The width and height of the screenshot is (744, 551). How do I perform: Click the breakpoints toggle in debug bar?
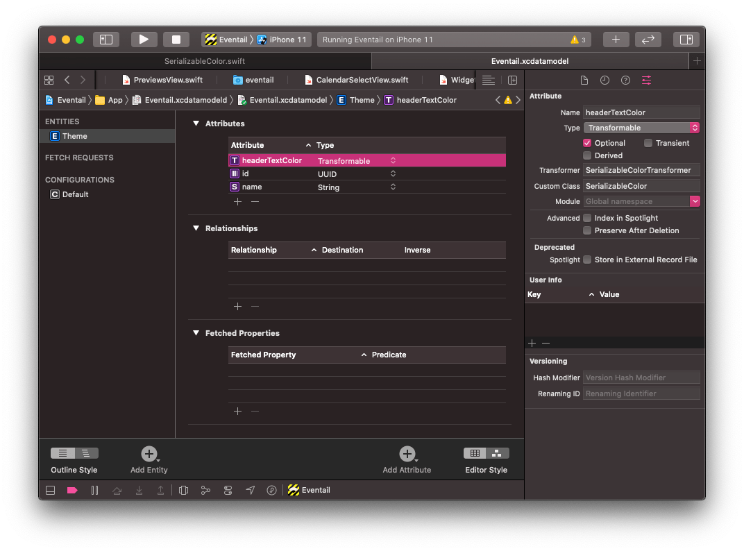(x=72, y=490)
